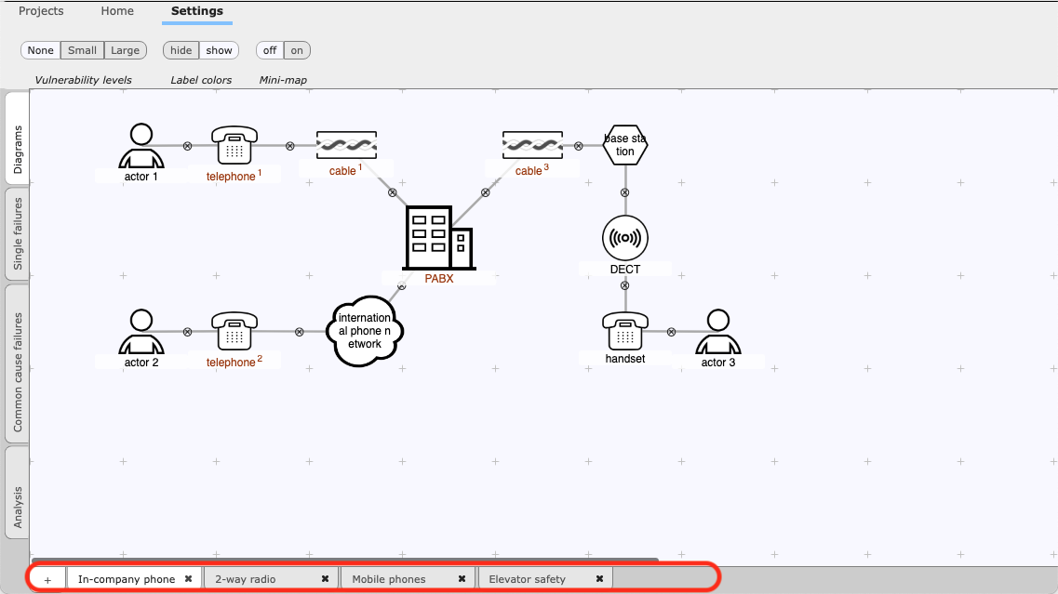The image size is (1058, 594).
Task: Select the actor 3 person icon
Action: coord(717,332)
